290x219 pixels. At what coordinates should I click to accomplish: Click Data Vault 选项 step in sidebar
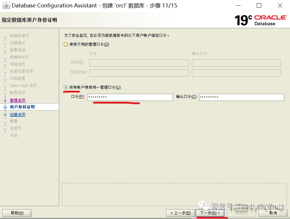[23, 85]
